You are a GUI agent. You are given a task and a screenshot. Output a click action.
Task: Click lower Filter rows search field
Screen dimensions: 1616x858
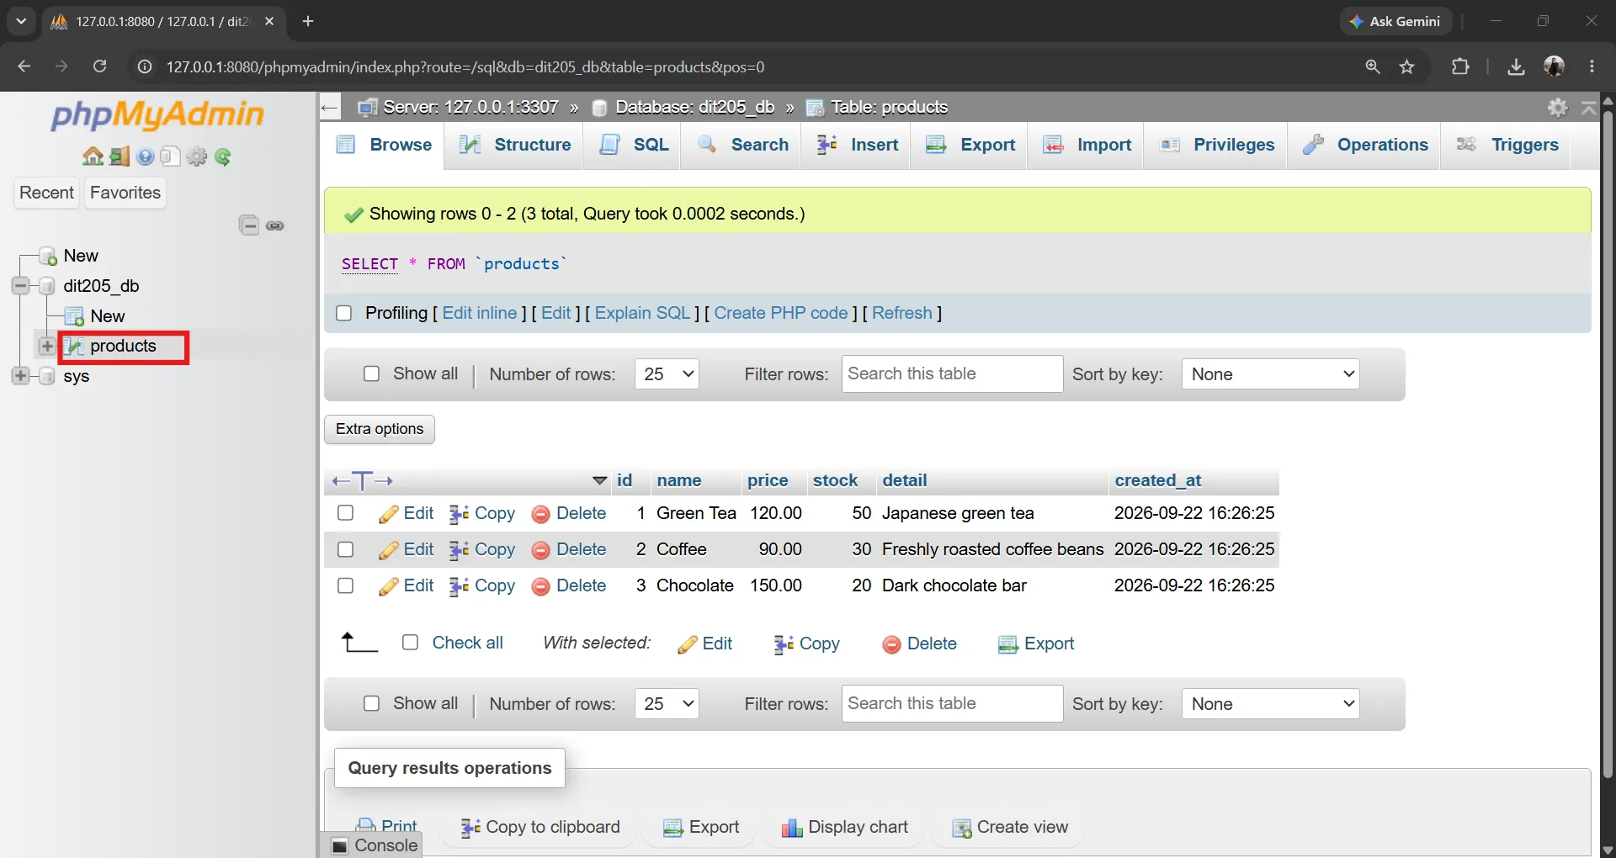pos(952,703)
